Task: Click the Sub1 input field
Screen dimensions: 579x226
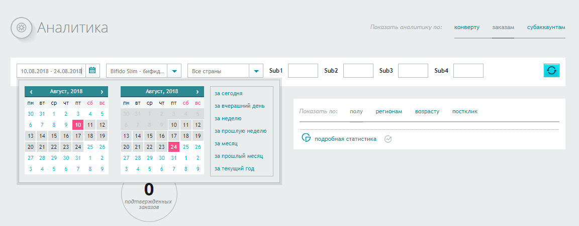Action: point(303,71)
